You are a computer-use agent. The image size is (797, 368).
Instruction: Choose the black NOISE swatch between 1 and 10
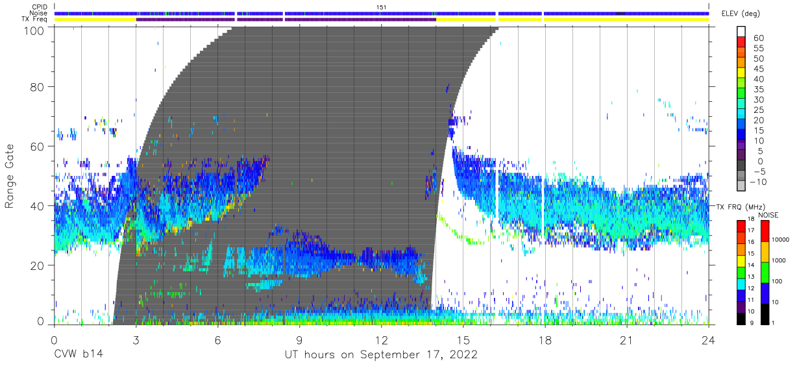tap(764, 313)
